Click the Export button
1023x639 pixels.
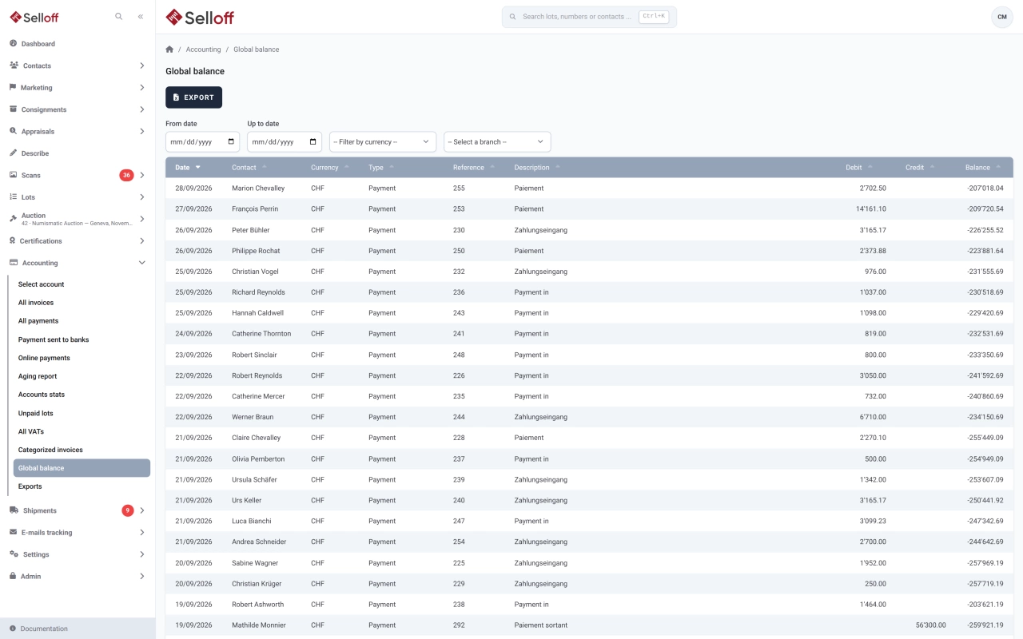(193, 97)
